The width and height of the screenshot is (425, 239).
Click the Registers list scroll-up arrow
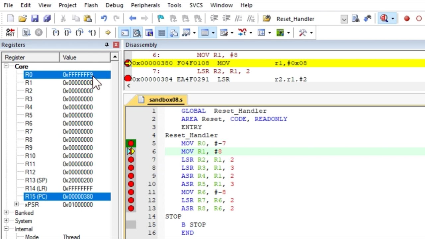tap(115, 57)
